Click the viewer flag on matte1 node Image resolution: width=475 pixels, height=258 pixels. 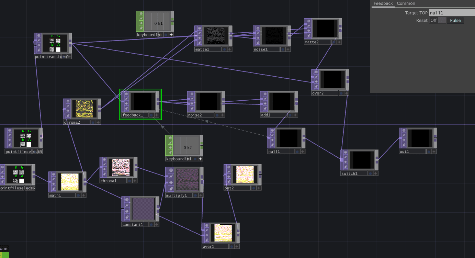[200, 28]
